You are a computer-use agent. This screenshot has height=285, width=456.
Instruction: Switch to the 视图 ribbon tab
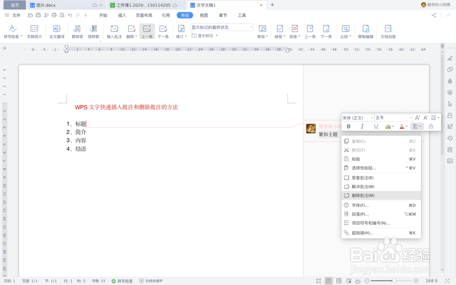click(x=203, y=15)
